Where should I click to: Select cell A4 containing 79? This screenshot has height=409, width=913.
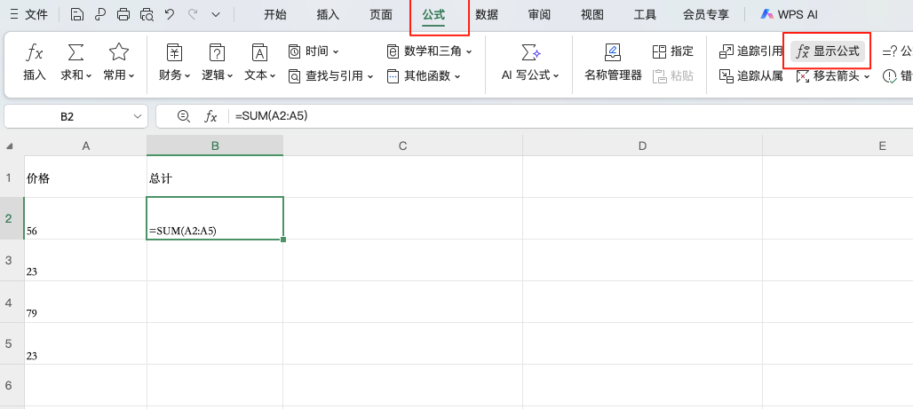(85, 302)
